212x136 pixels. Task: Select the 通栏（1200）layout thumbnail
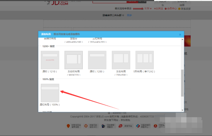97,60
